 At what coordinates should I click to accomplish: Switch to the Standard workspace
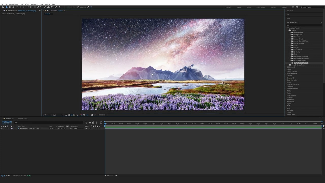[273, 7]
